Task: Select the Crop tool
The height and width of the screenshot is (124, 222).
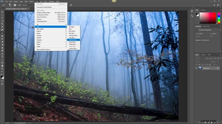Action: click(x=2, y=24)
